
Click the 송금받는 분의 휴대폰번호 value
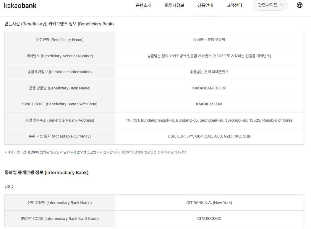(x=209, y=72)
